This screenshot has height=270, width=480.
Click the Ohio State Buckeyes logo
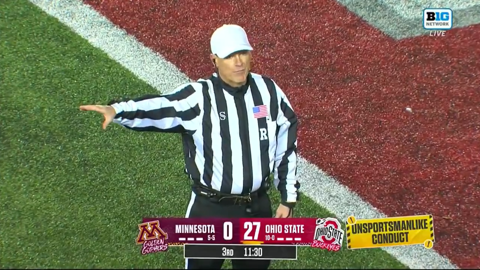pos(328,234)
